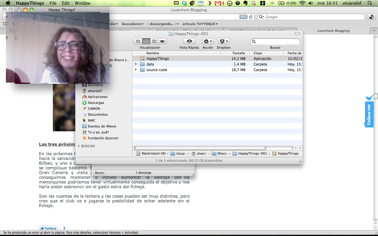The image size is (378, 236).
Task: Open the Window menu
Action: [x=83, y=3]
